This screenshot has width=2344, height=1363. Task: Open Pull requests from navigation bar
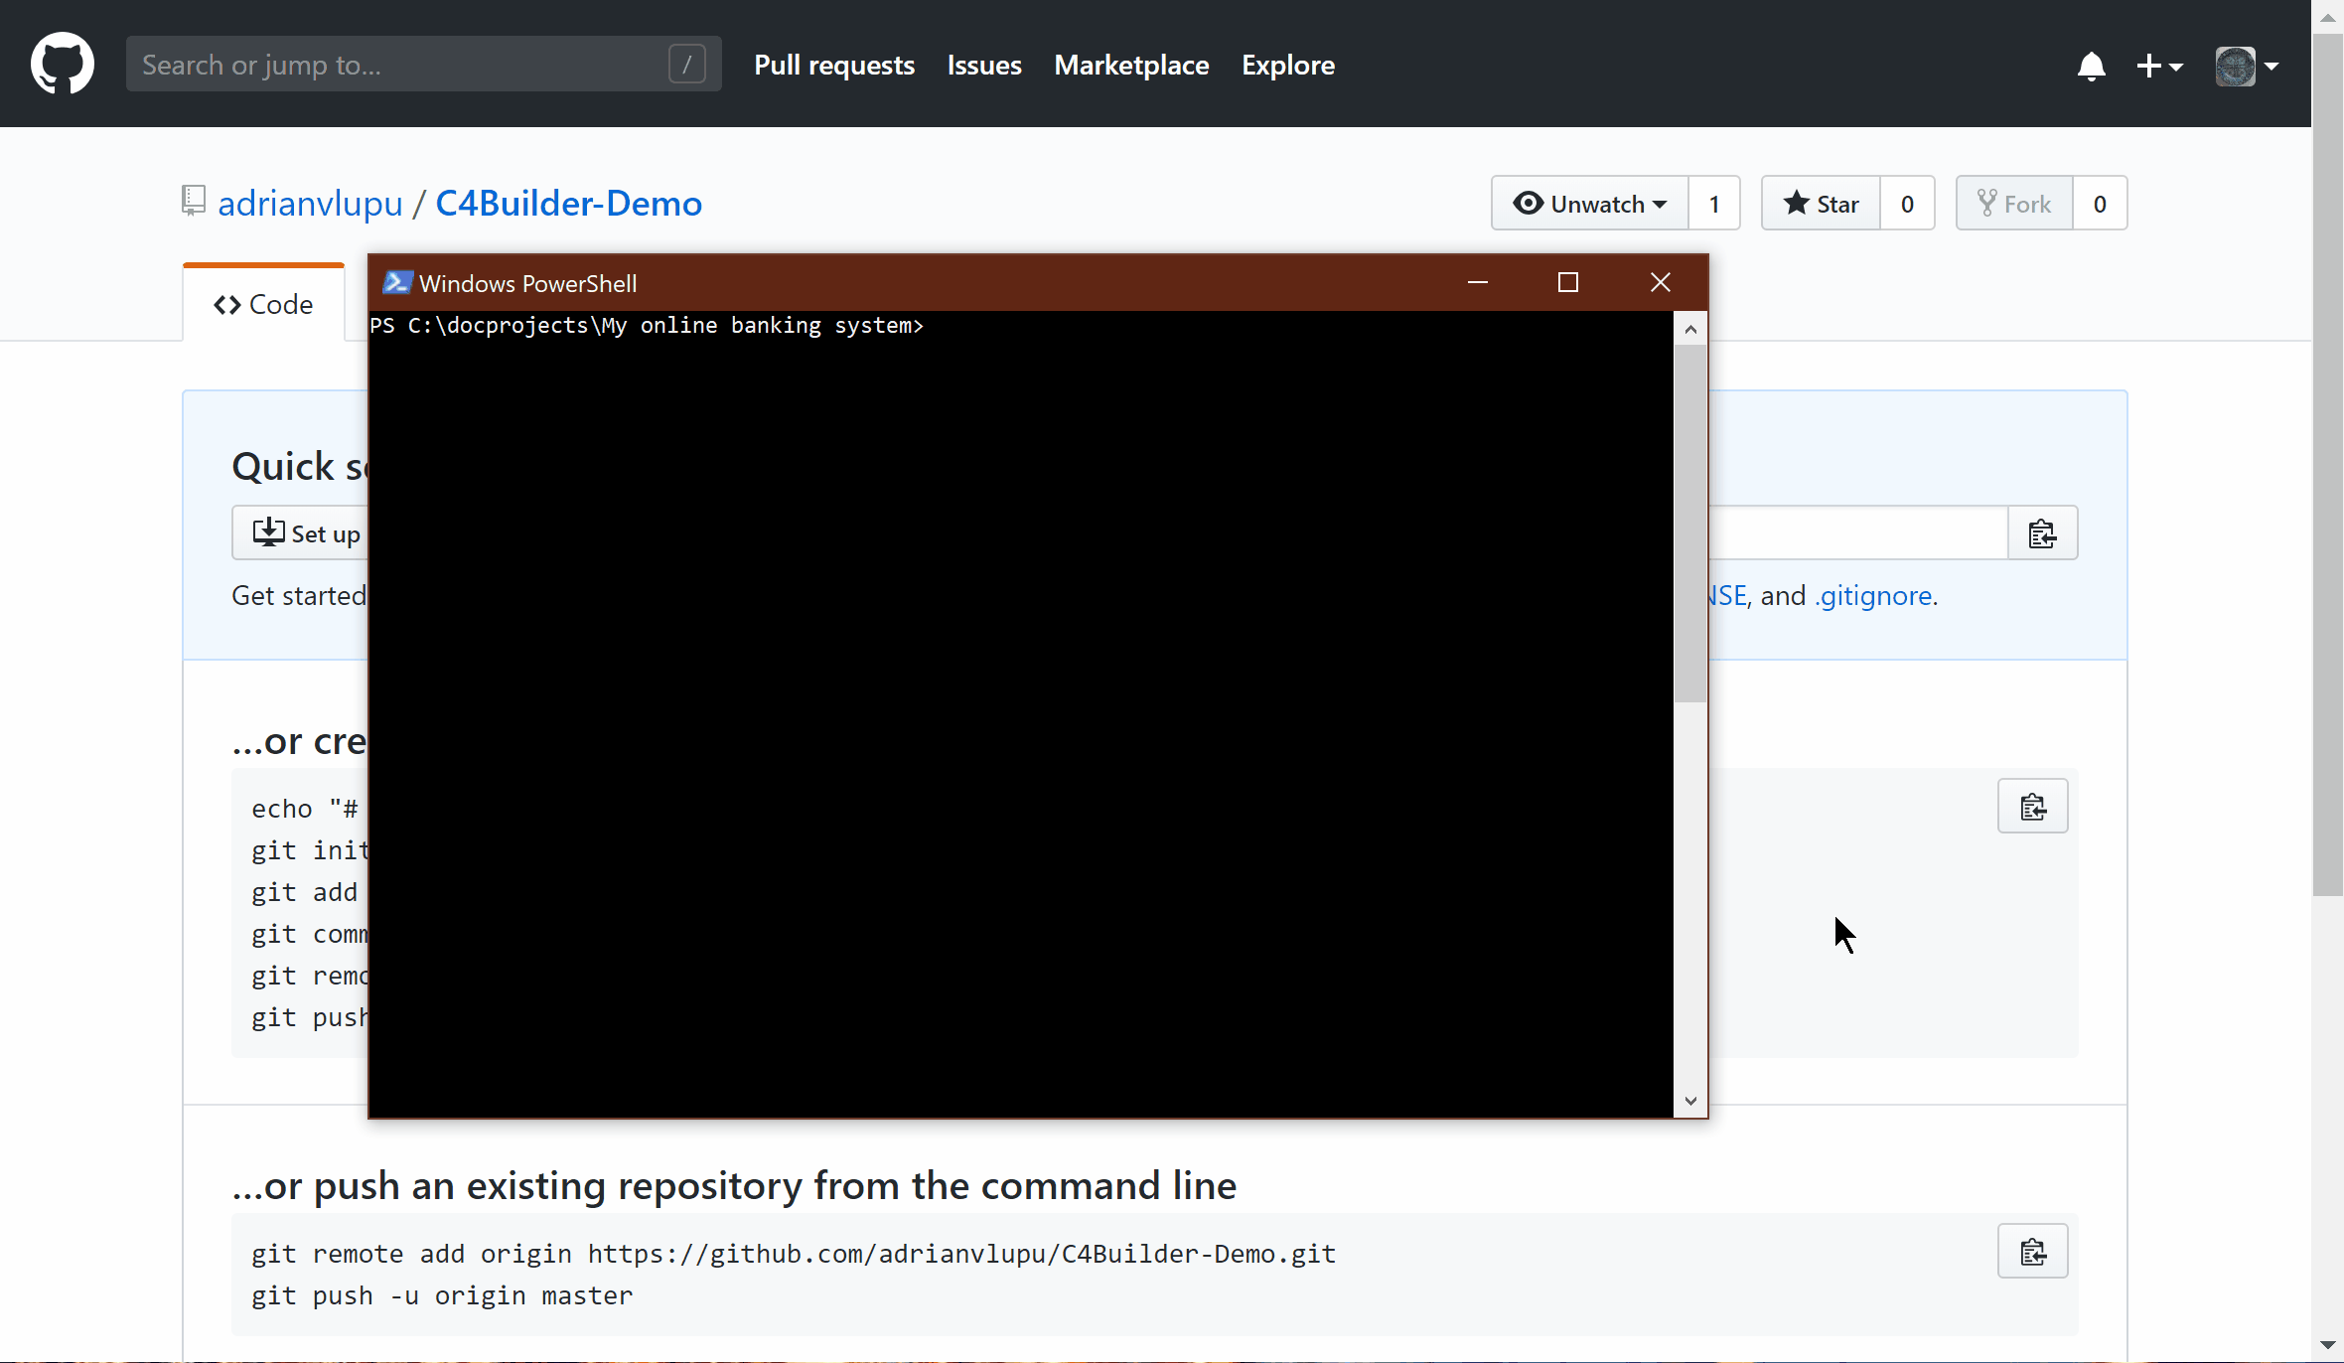pos(833,65)
